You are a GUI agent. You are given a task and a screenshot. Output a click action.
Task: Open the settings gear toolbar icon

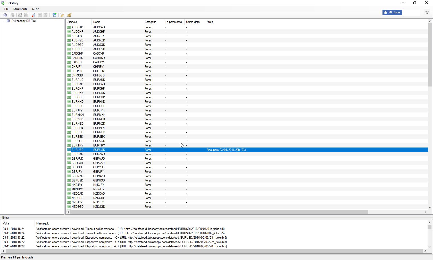[5, 15]
